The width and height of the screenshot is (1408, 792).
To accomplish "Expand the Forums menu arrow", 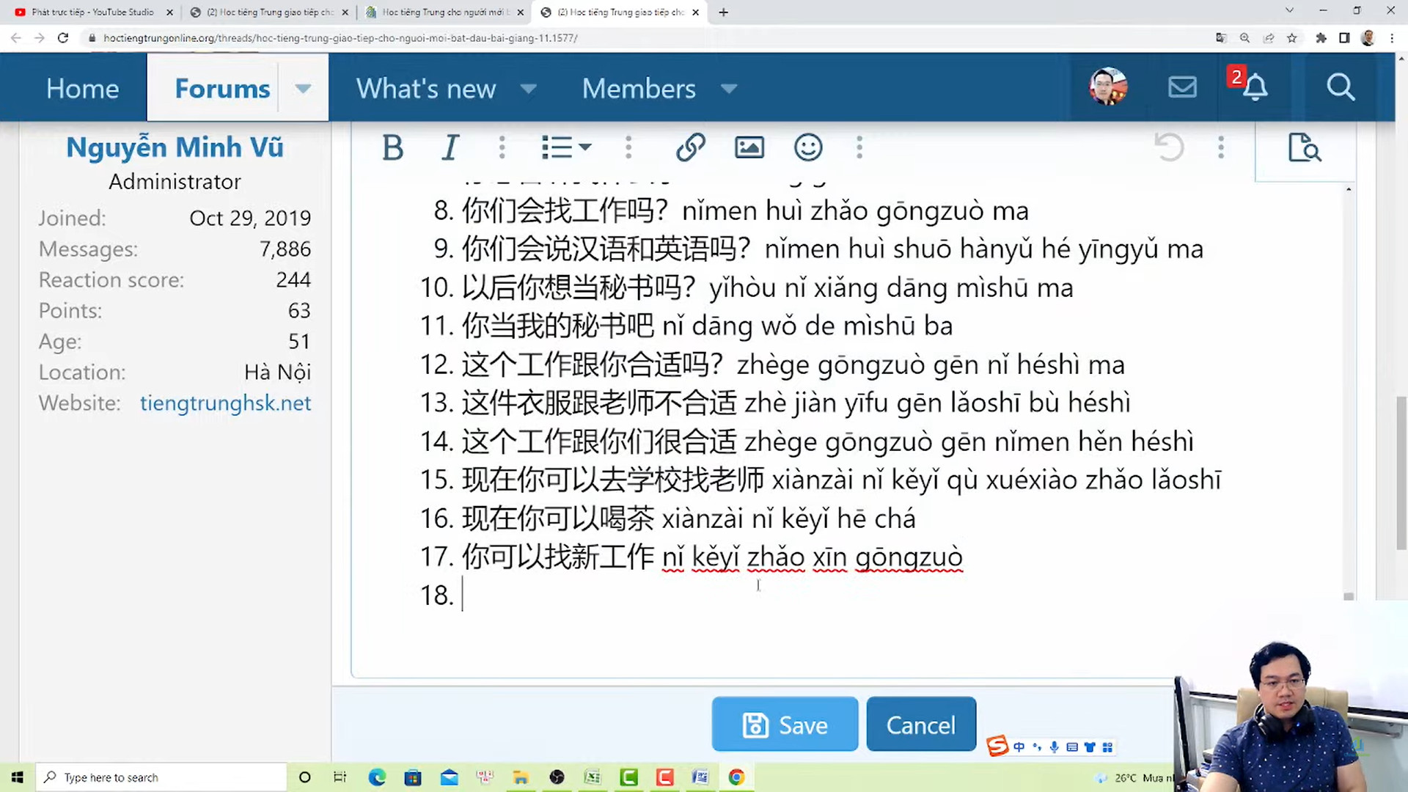I will [303, 89].
